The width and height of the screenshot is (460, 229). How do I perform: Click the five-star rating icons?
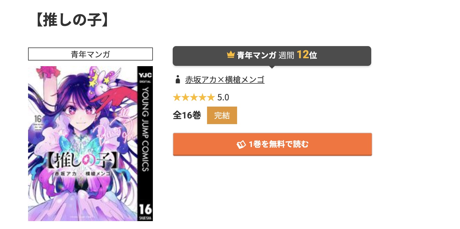point(194,98)
